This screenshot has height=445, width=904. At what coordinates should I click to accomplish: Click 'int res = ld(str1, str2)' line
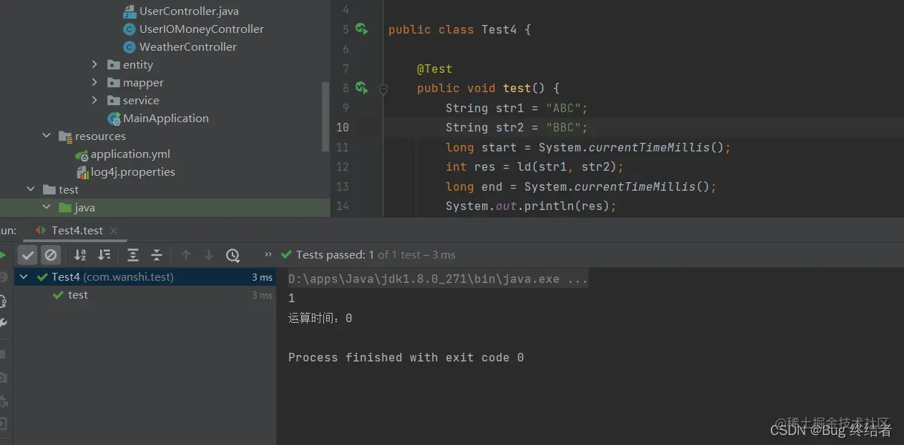[x=534, y=166]
